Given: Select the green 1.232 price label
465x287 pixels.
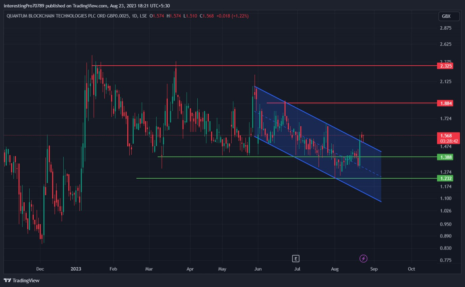Looking at the screenshot, I should 444,178.
